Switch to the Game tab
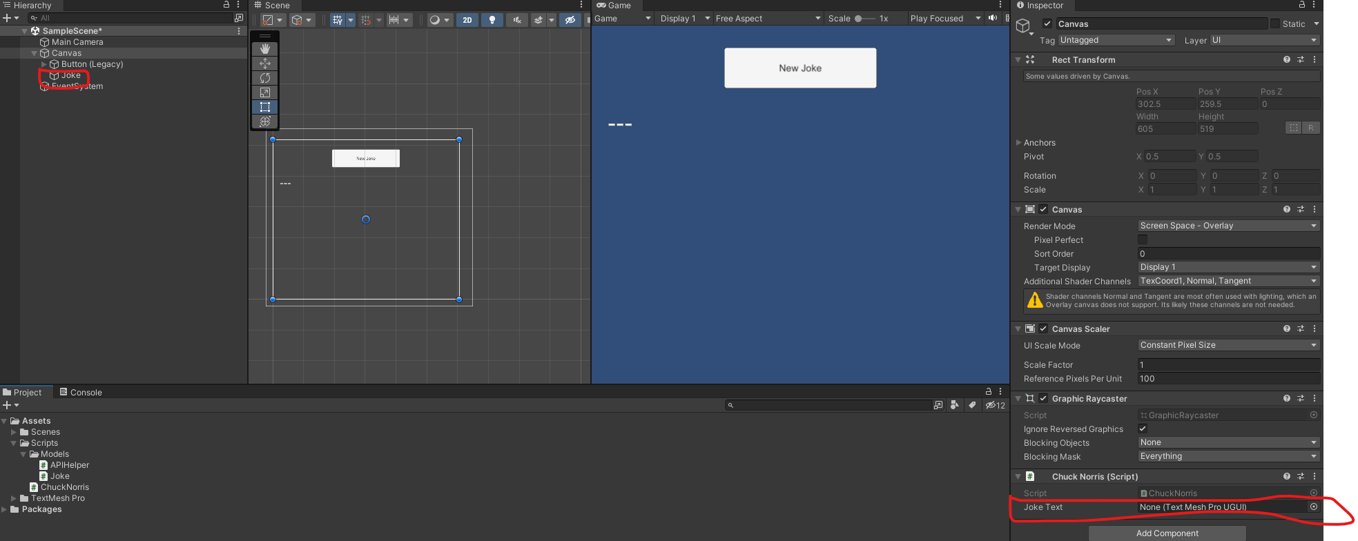Viewport: 1358px width, 541px height. tap(614, 6)
